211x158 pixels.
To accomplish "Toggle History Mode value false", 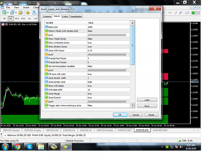I will (x=108, y=31).
